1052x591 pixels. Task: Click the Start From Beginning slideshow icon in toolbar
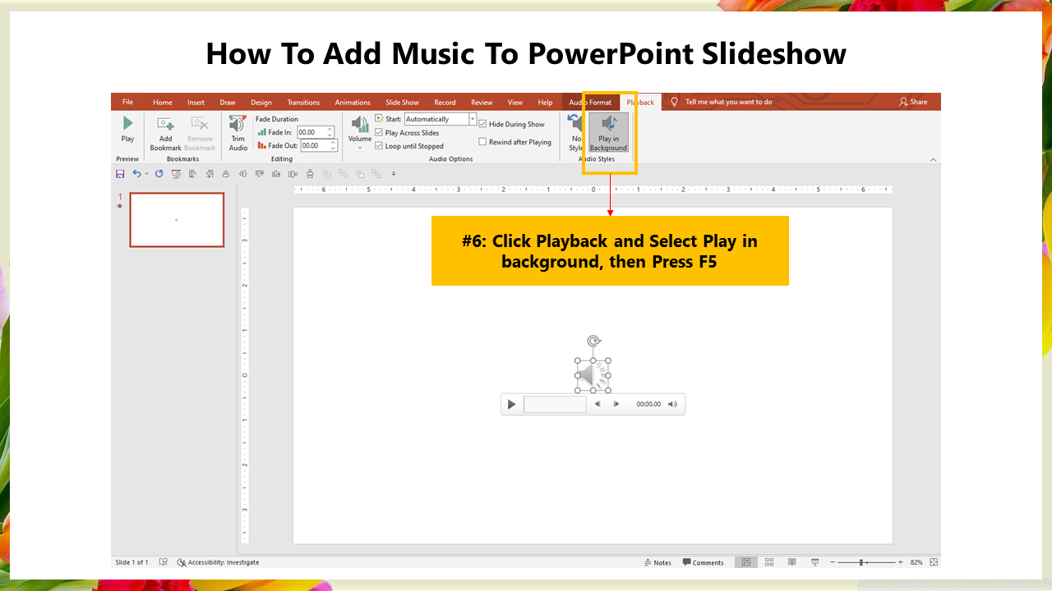[x=175, y=174]
